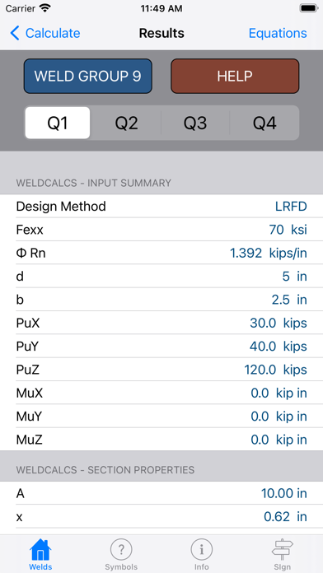Tap the Carrier label in status bar
Image resolution: width=323 pixels, height=573 pixels.
(x=20, y=9)
